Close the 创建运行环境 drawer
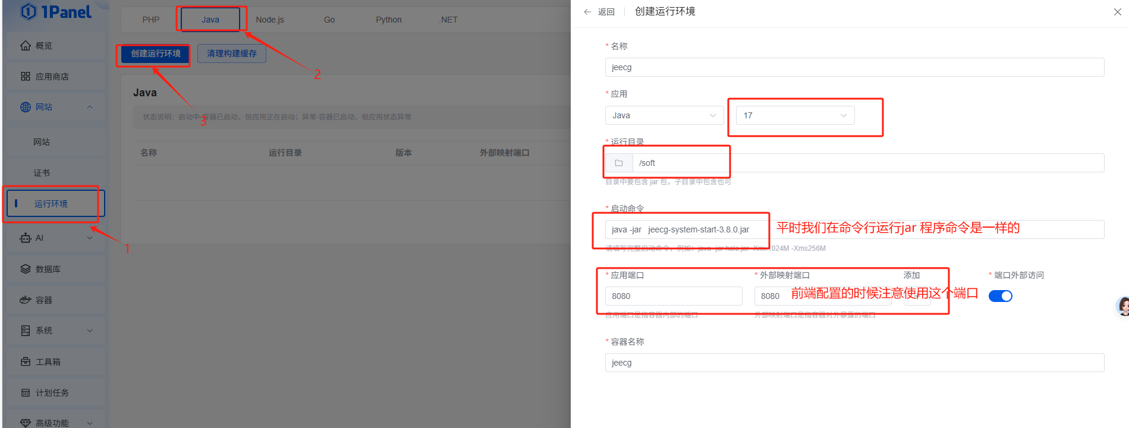 pos(1117,12)
